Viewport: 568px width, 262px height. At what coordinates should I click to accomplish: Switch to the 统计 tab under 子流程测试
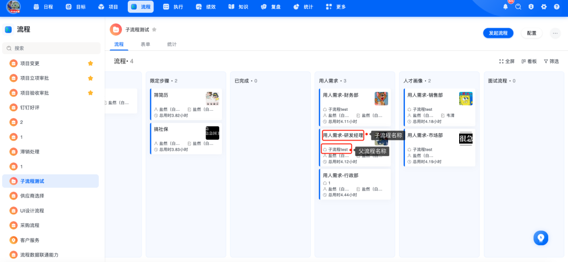(171, 45)
